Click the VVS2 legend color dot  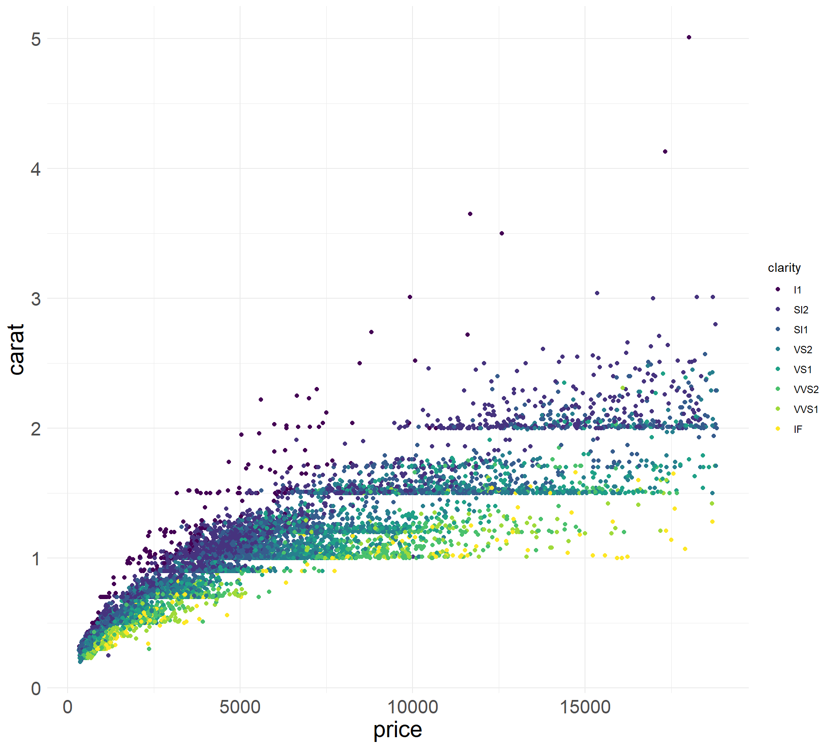778,389
